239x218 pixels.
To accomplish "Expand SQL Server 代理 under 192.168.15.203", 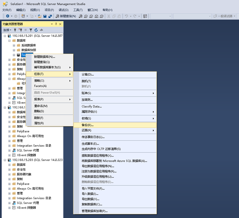I will [9, 203].
